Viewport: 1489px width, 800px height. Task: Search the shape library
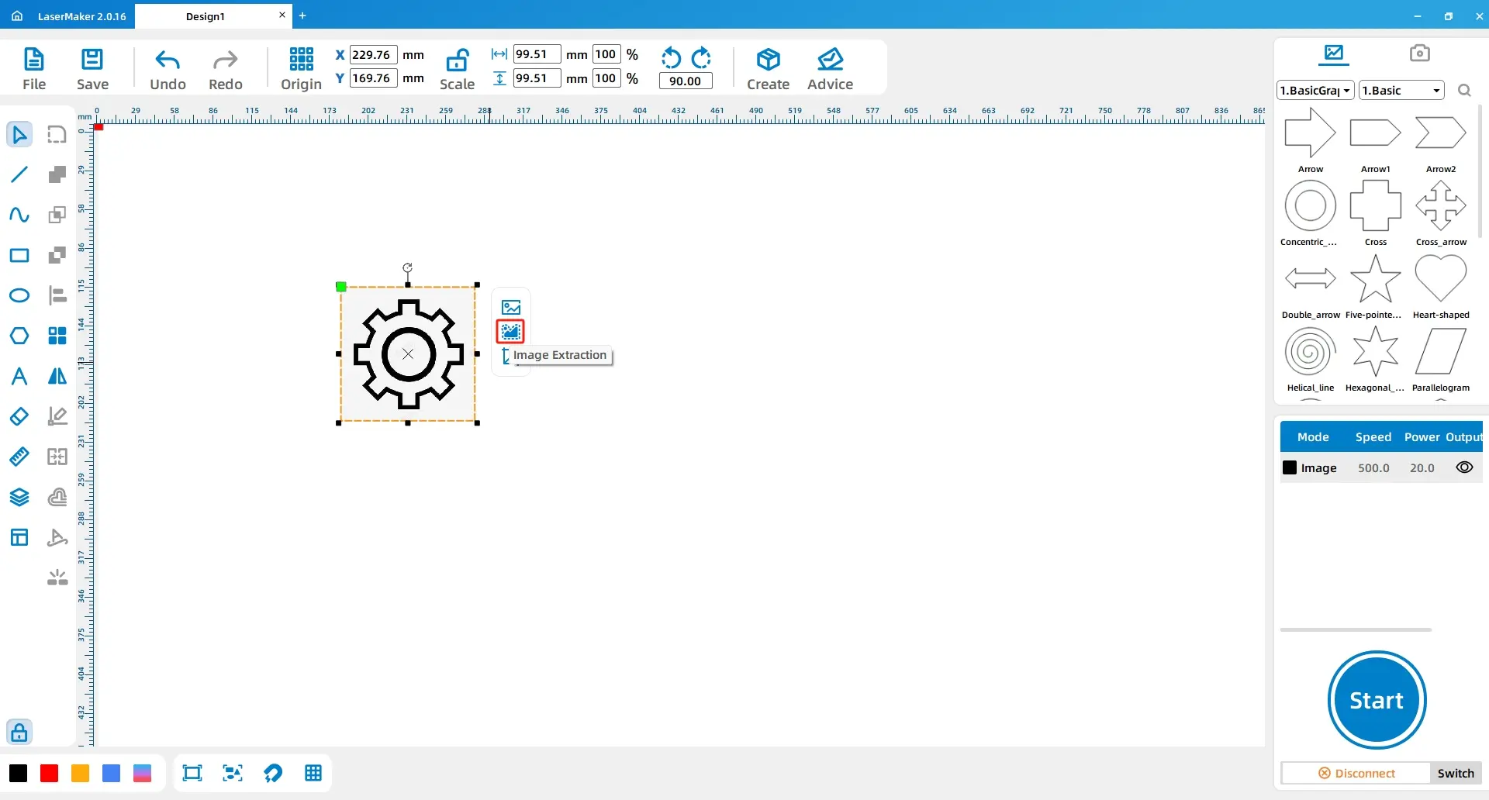[x=1464, y=91]
